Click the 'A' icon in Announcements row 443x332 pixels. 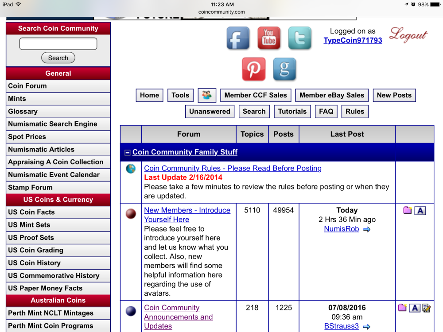415,308
